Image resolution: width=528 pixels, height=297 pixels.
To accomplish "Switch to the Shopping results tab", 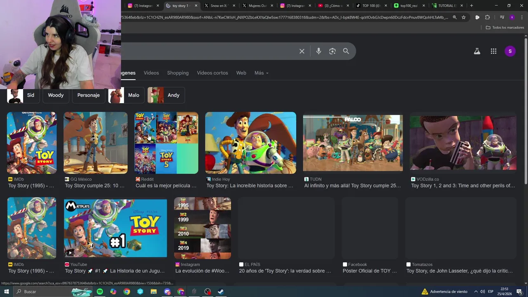I will point(178,73).
